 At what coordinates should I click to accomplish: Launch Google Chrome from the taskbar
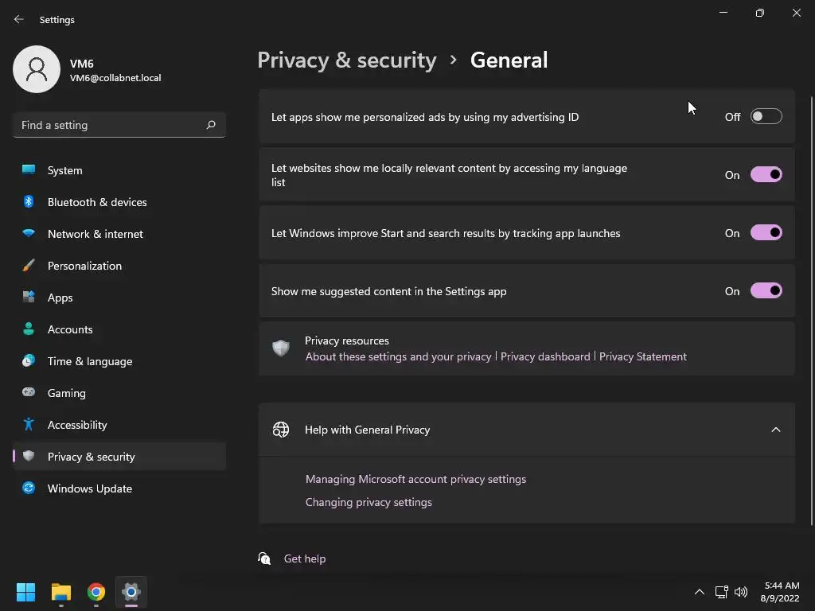click(96, 592)
